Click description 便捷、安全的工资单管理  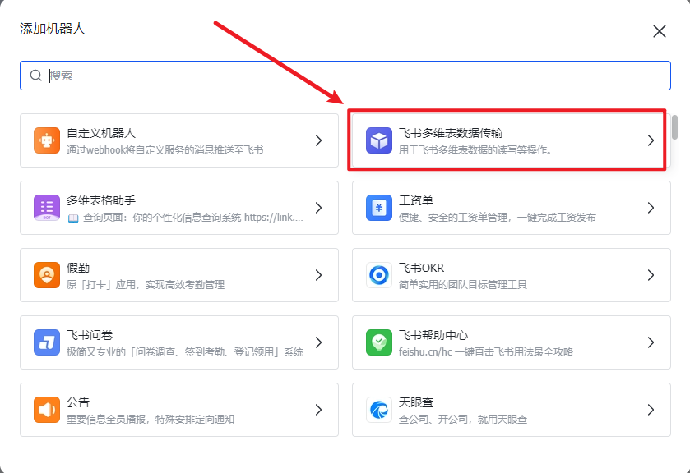coord(498,218)
